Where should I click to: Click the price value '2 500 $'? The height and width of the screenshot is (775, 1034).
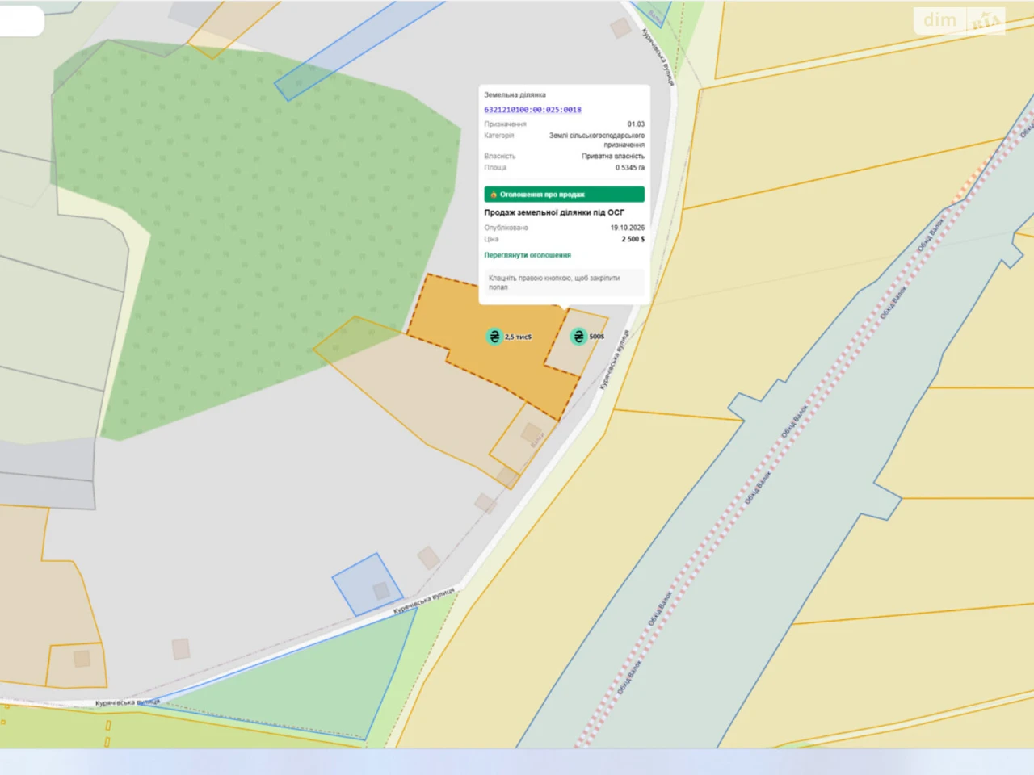point(633,239)
